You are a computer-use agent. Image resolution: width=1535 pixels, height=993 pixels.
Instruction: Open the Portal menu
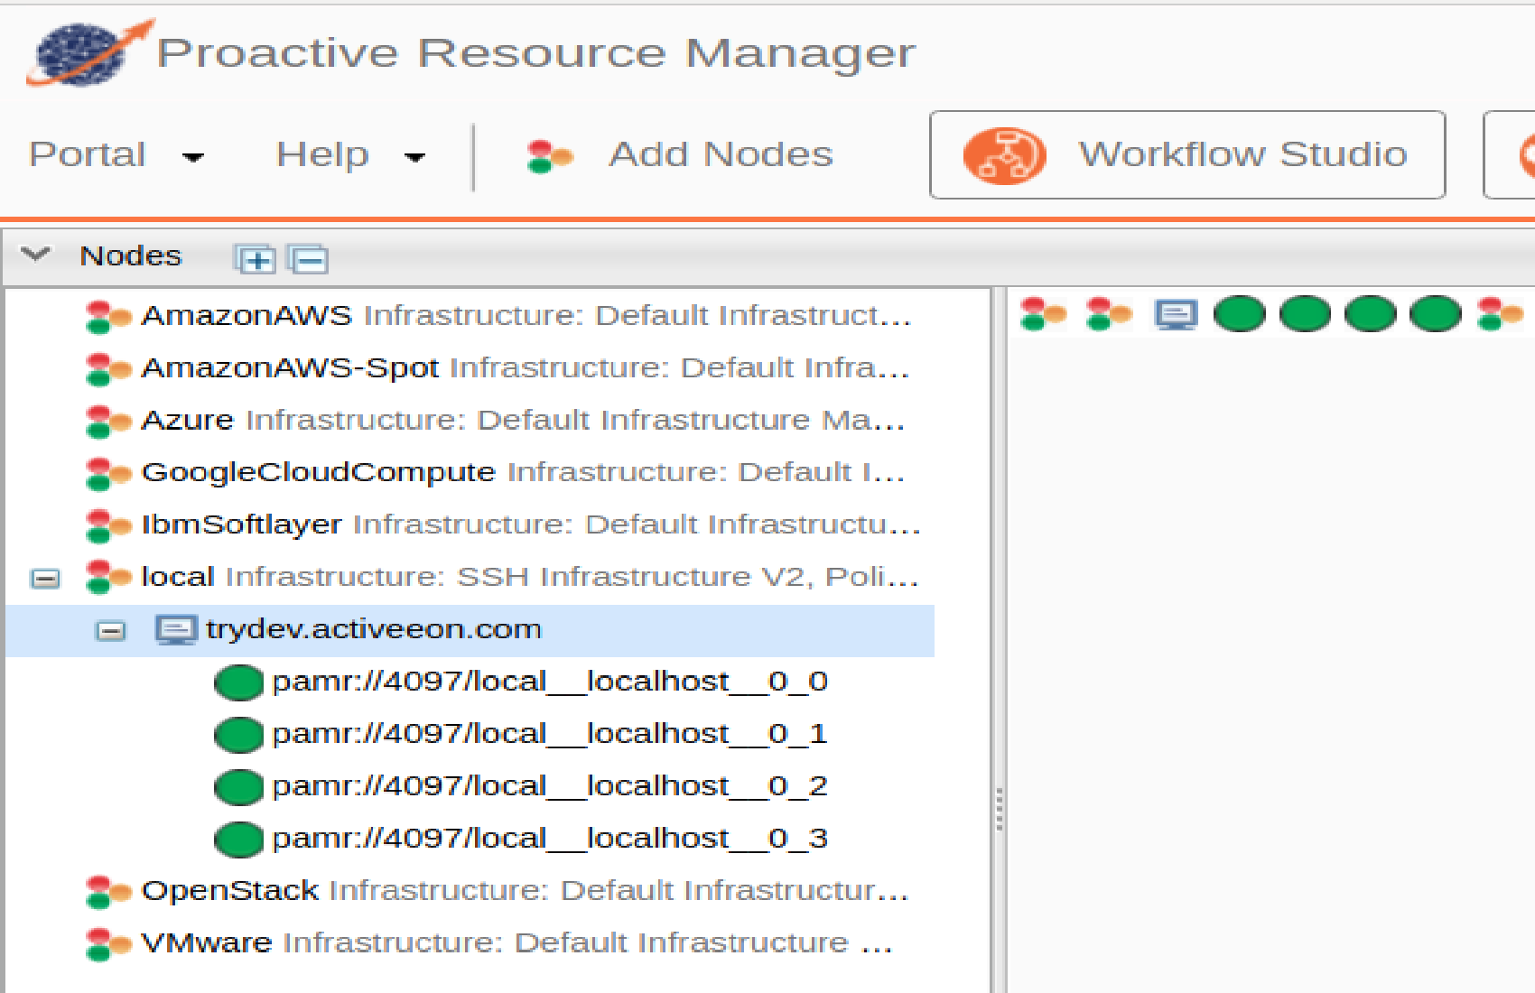point(116,155)
